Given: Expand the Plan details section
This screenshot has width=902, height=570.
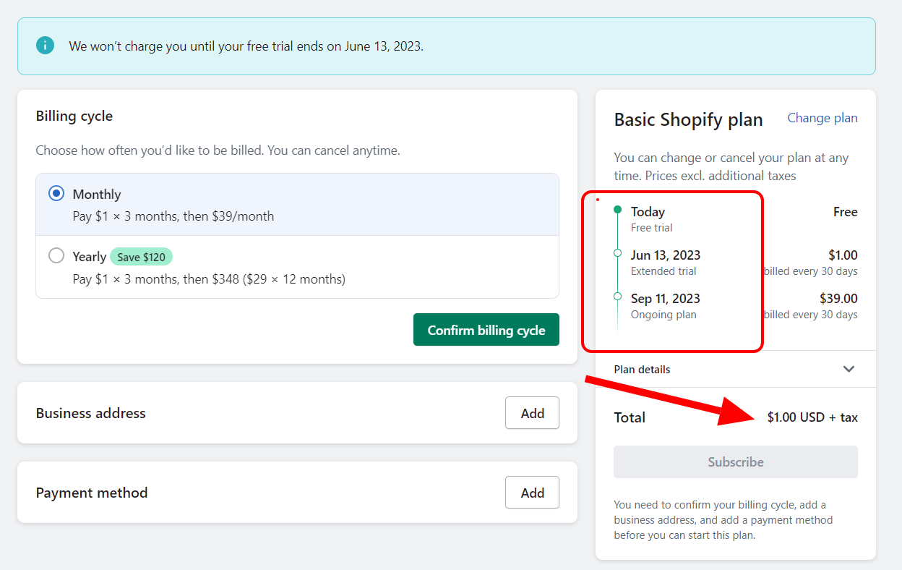Looking at the screenshot, I should 642,369.
